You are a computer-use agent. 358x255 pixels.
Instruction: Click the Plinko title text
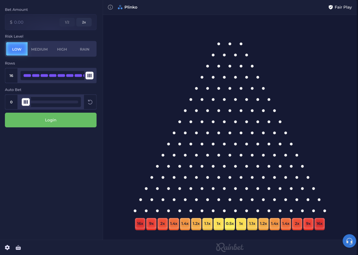pyautogui.click(x=131, y=7)
